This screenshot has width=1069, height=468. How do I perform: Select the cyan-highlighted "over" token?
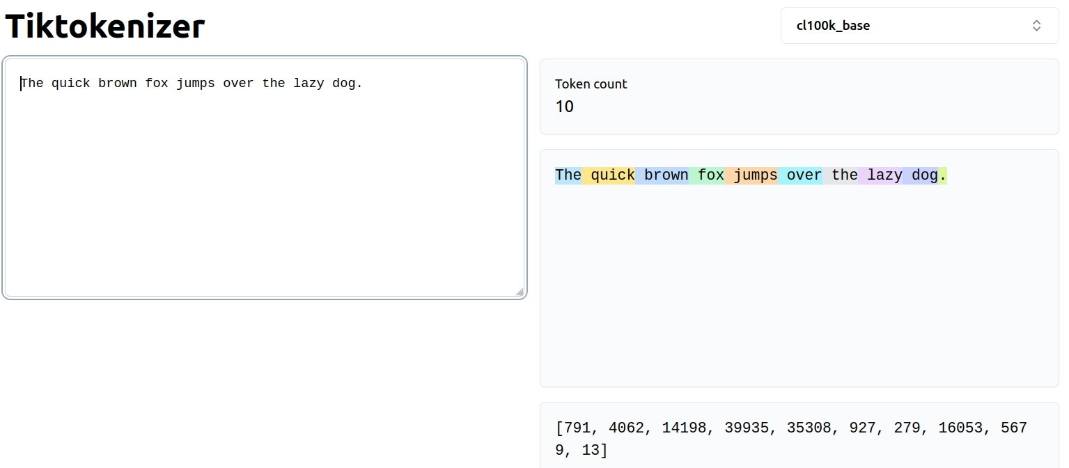point(802,175)
